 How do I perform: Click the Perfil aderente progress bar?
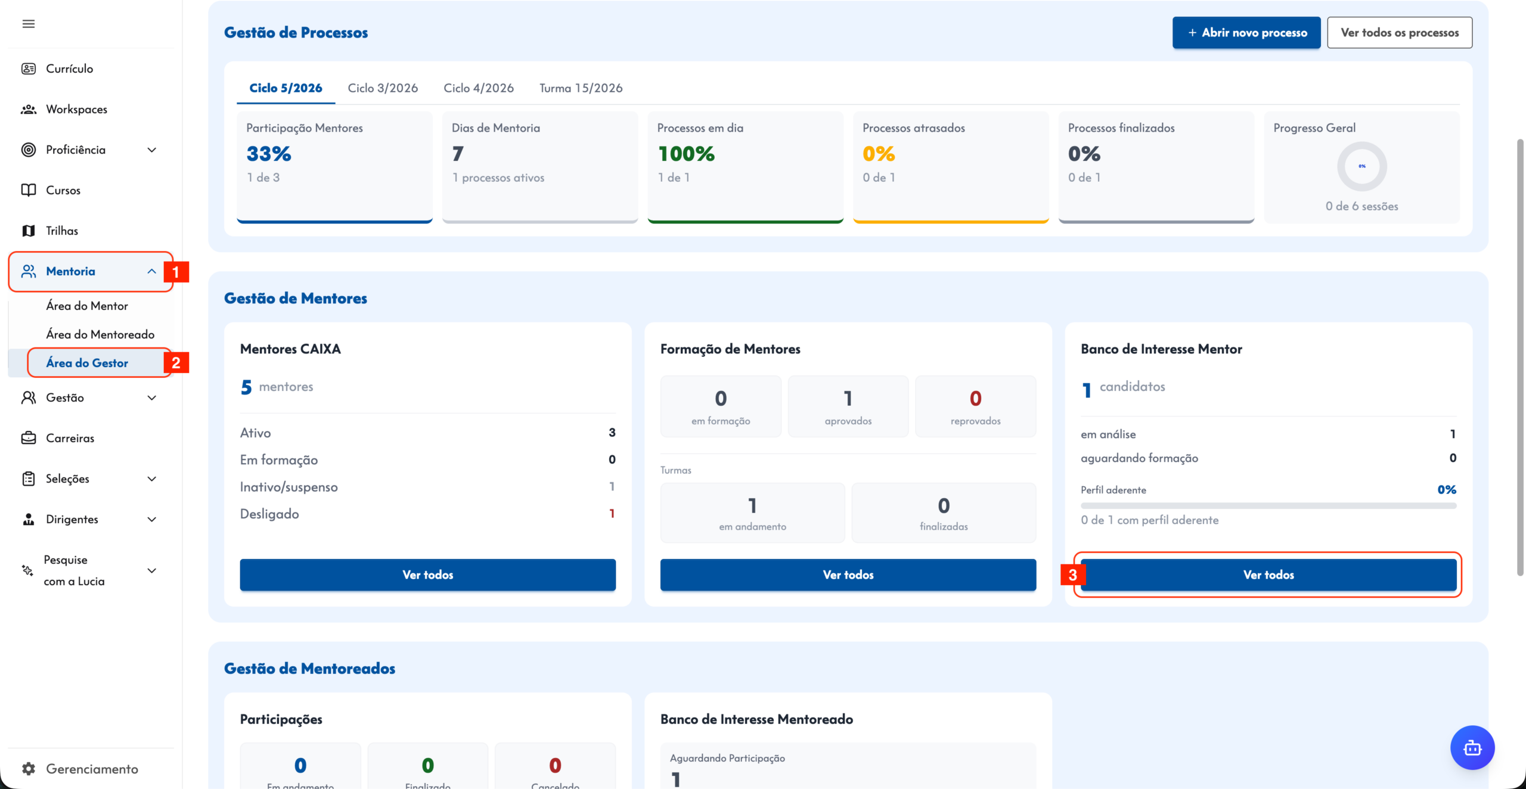1268,505
